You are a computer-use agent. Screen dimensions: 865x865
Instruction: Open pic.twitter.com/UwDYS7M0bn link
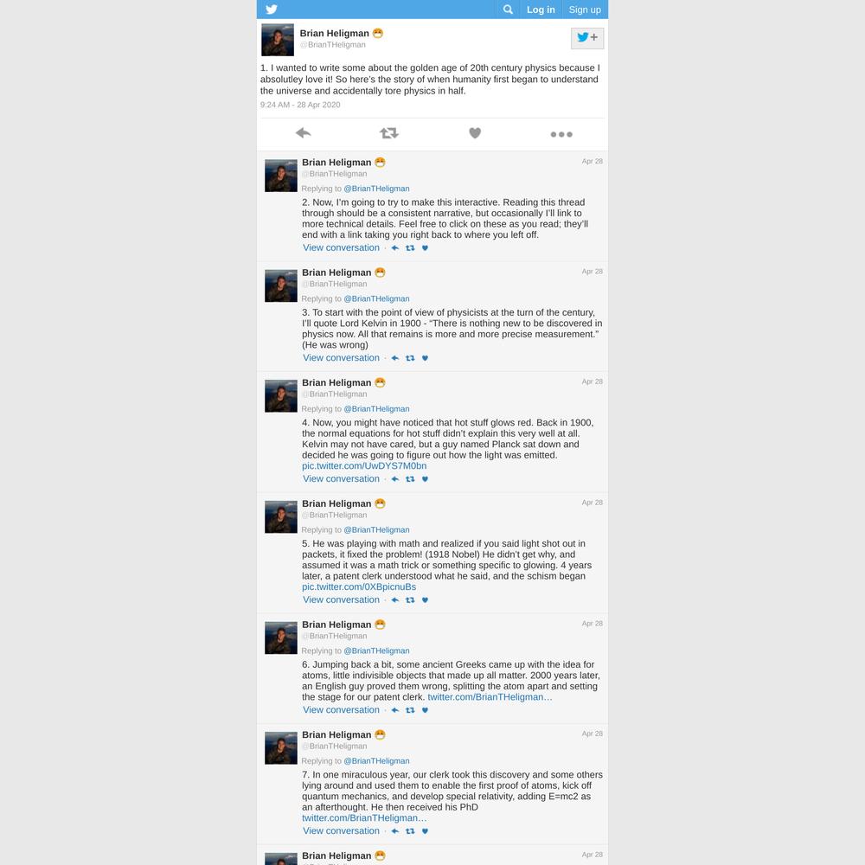click(x=364, y=466)
